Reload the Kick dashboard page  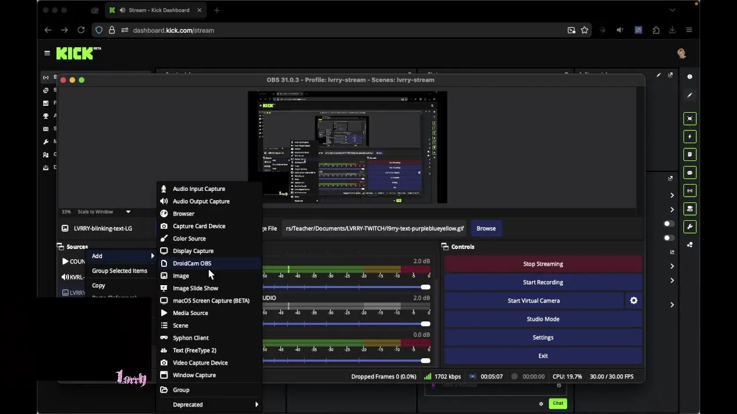tap(81, 30)
